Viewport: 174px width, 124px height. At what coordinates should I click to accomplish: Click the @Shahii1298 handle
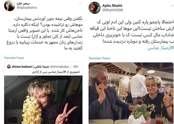click(112, 10)
